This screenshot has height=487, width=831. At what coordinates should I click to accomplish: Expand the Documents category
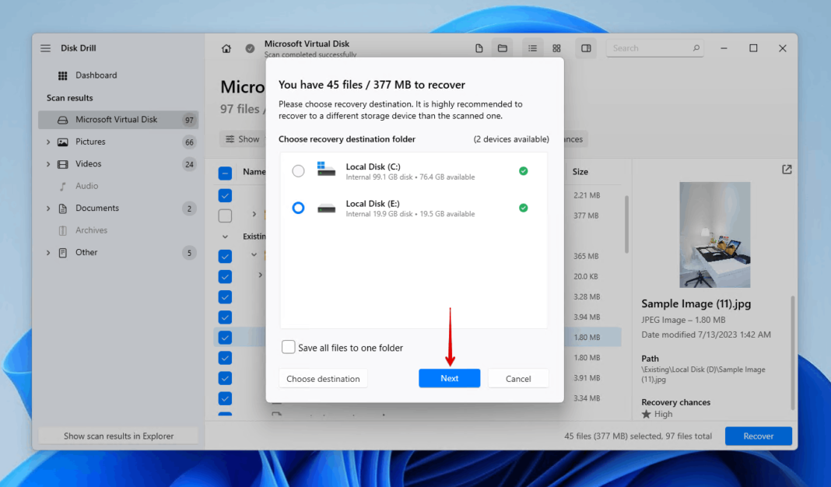(48, 208)
